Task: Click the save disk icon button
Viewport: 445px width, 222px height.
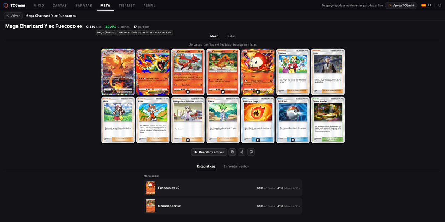Action: point(232,152)
